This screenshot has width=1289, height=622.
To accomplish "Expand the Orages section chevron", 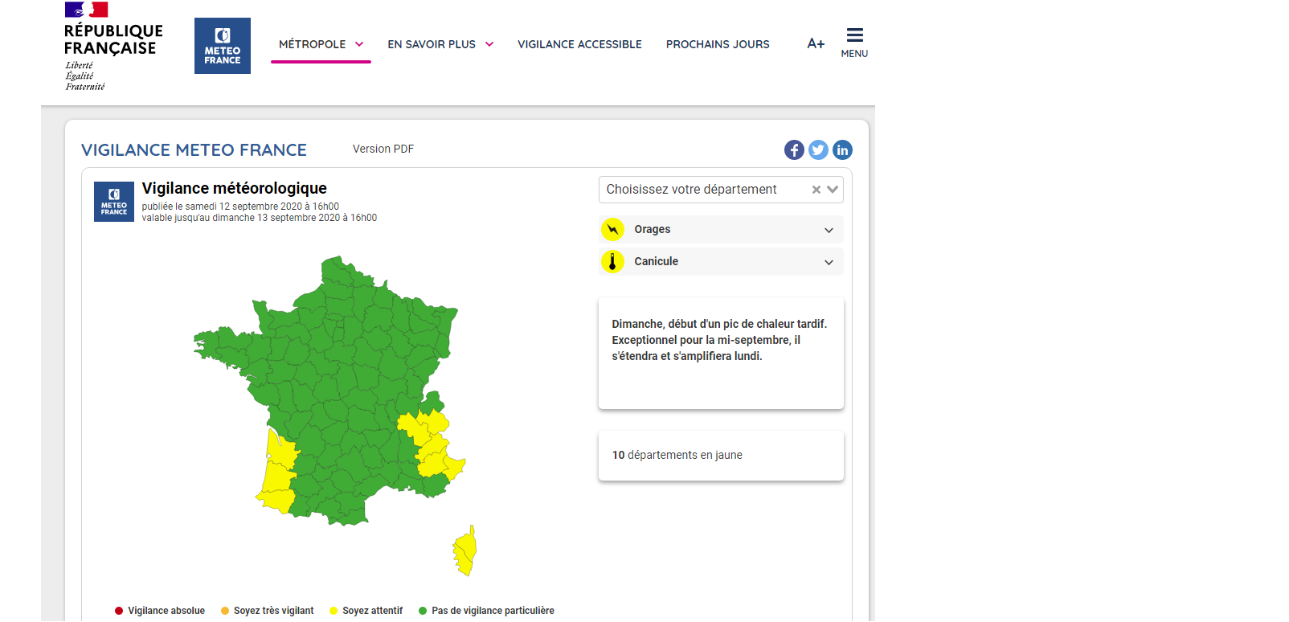I will click(829, 231).
